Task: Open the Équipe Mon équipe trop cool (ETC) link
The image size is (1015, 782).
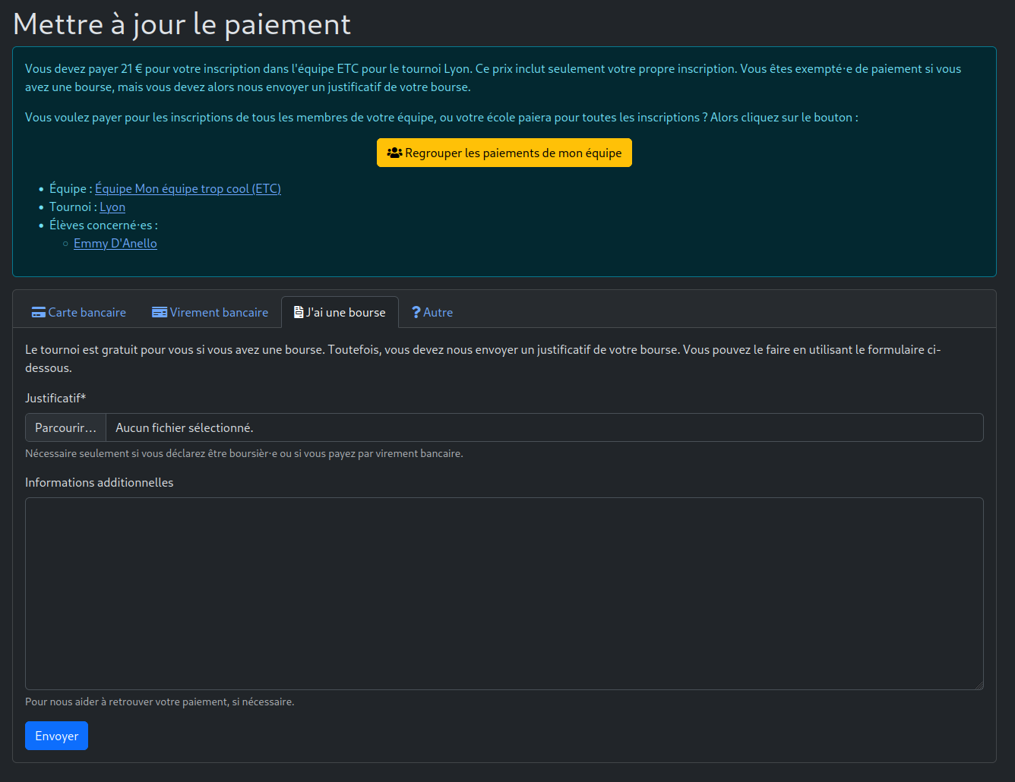Action: [188, 188]
